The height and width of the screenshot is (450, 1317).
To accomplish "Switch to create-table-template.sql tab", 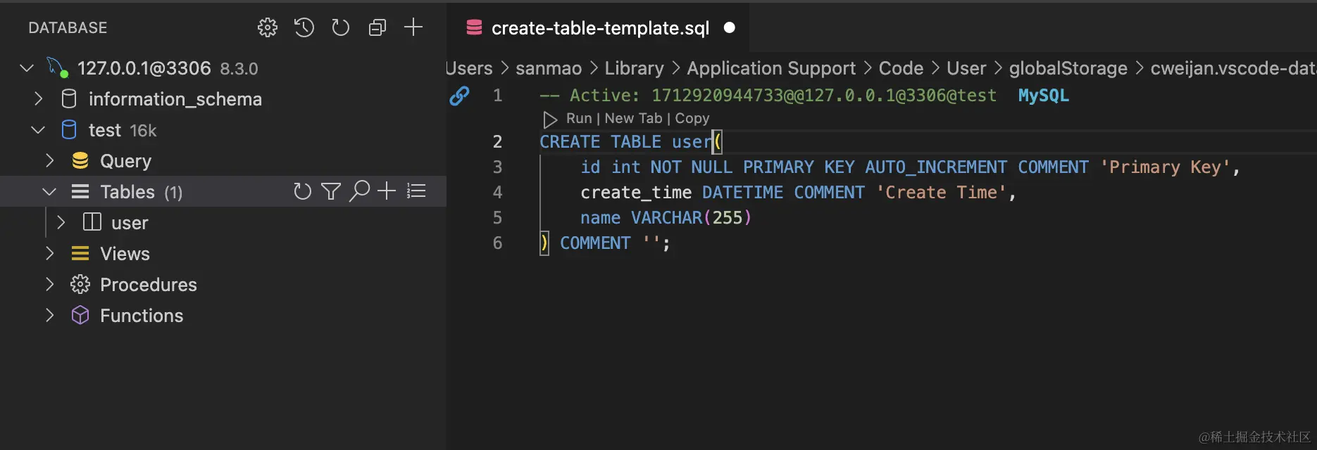I will click(x=600, y=28).
